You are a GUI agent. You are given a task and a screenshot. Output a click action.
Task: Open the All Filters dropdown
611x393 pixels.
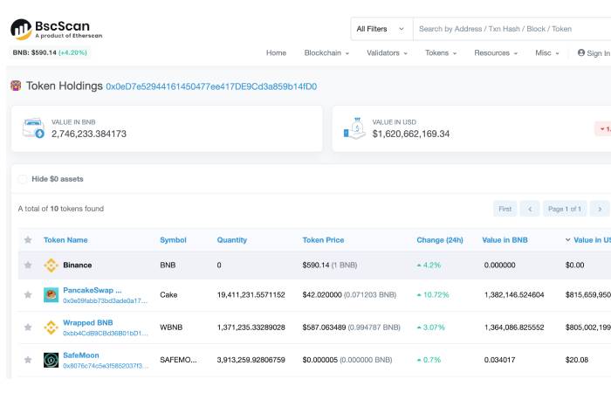coord(382,29)
